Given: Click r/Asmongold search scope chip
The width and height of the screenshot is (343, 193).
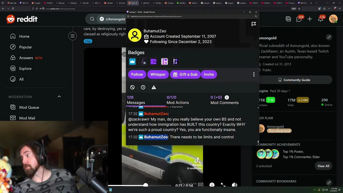Looking at the screenshot, I should coord(112,19).
